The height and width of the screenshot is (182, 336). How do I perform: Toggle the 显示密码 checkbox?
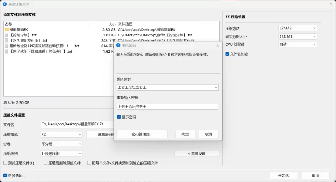(x=119, y=117)
